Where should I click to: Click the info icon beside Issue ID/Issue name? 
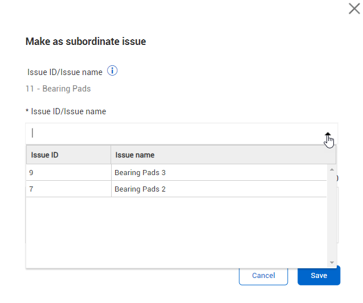click(112, 71)
